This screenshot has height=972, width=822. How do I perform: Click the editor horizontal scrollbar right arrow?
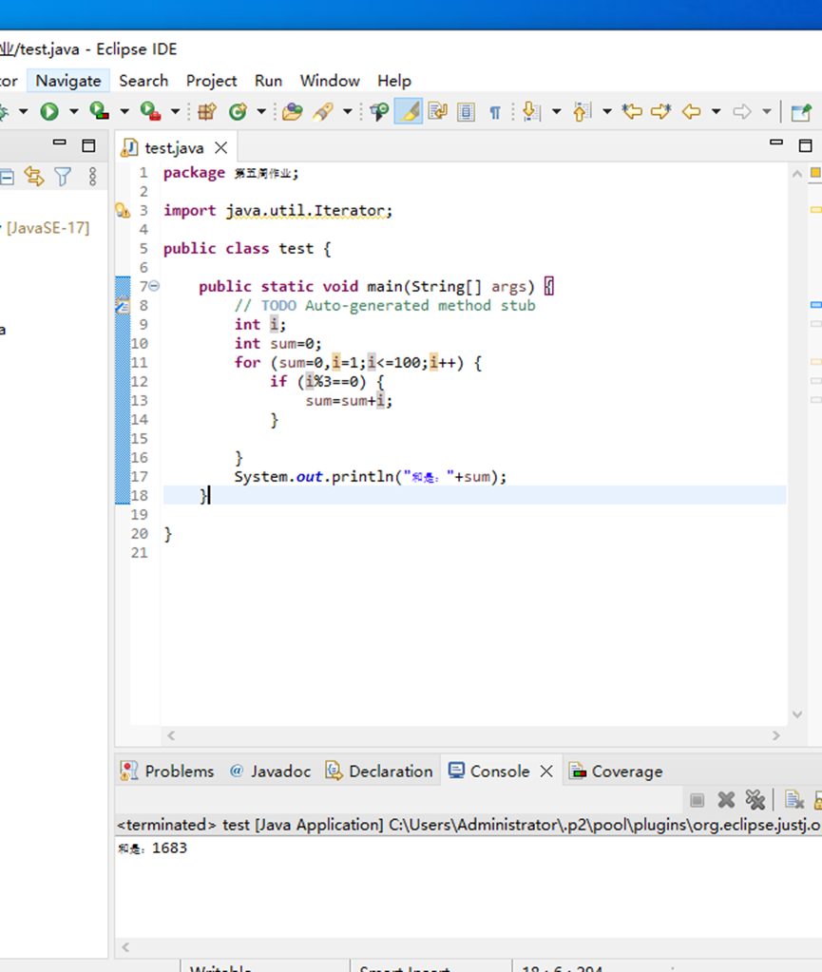775,735
